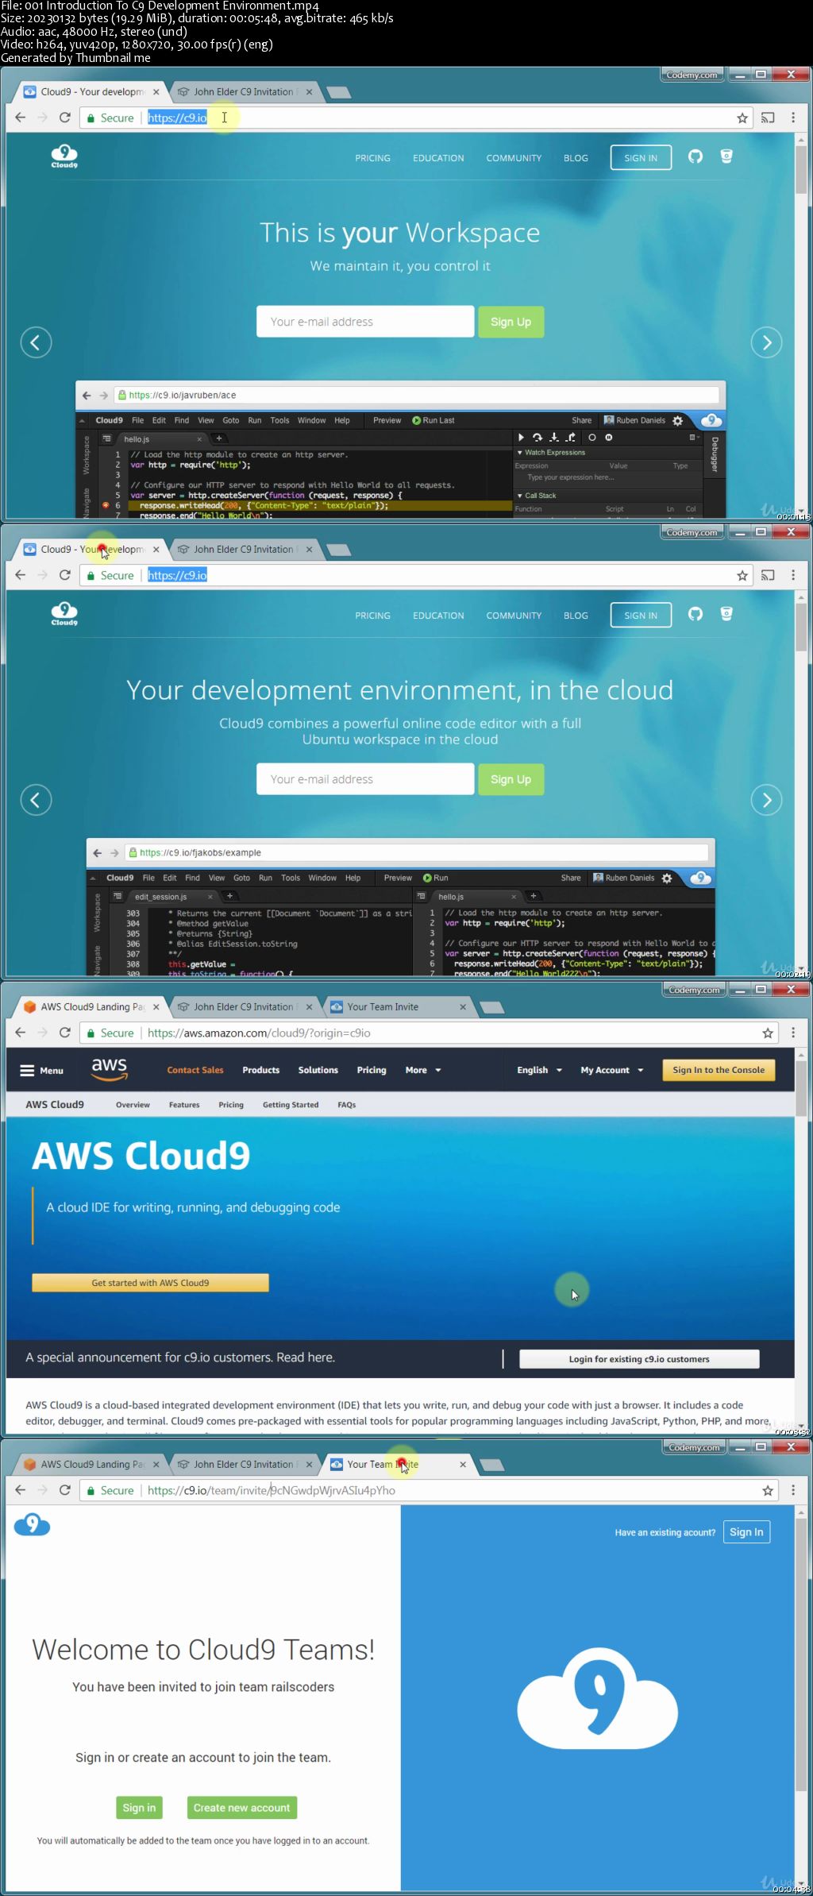Image resolution: width=813 pixels, height=1896 pixels.
Task: Click the Cloud9 logo on the 'This is your Workspace' page
Action: (64, 156)
